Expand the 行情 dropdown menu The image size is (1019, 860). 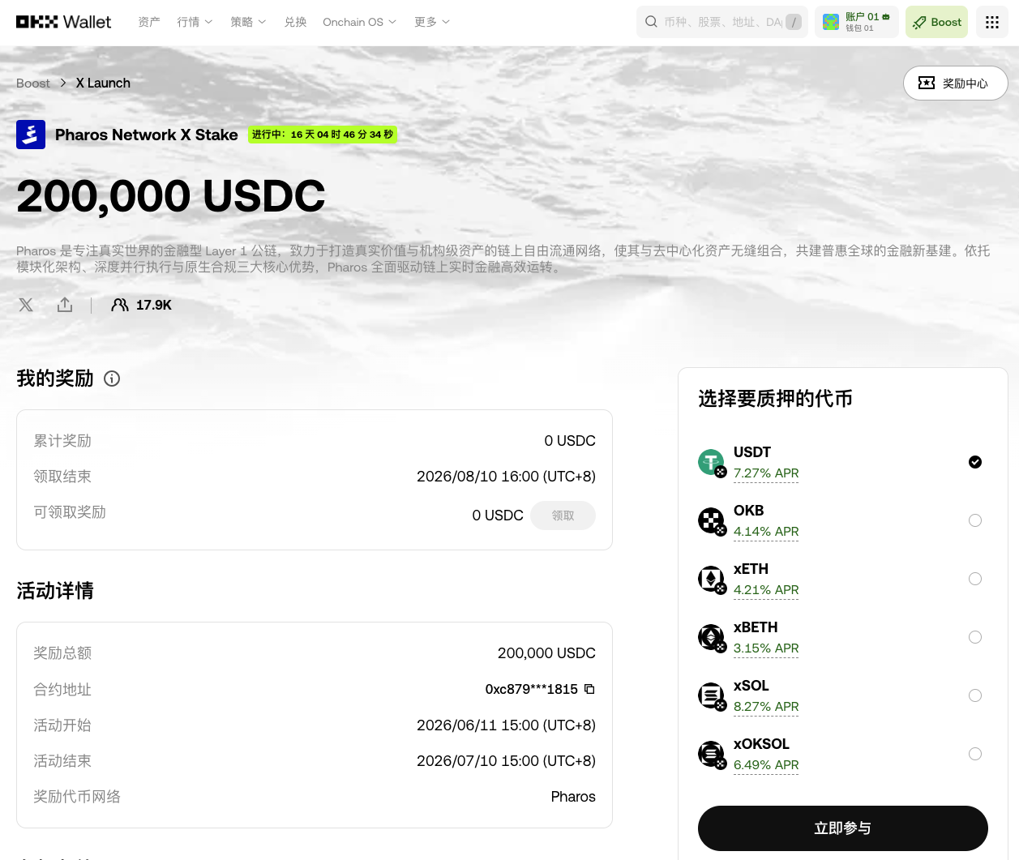click(x=195, y=22)
